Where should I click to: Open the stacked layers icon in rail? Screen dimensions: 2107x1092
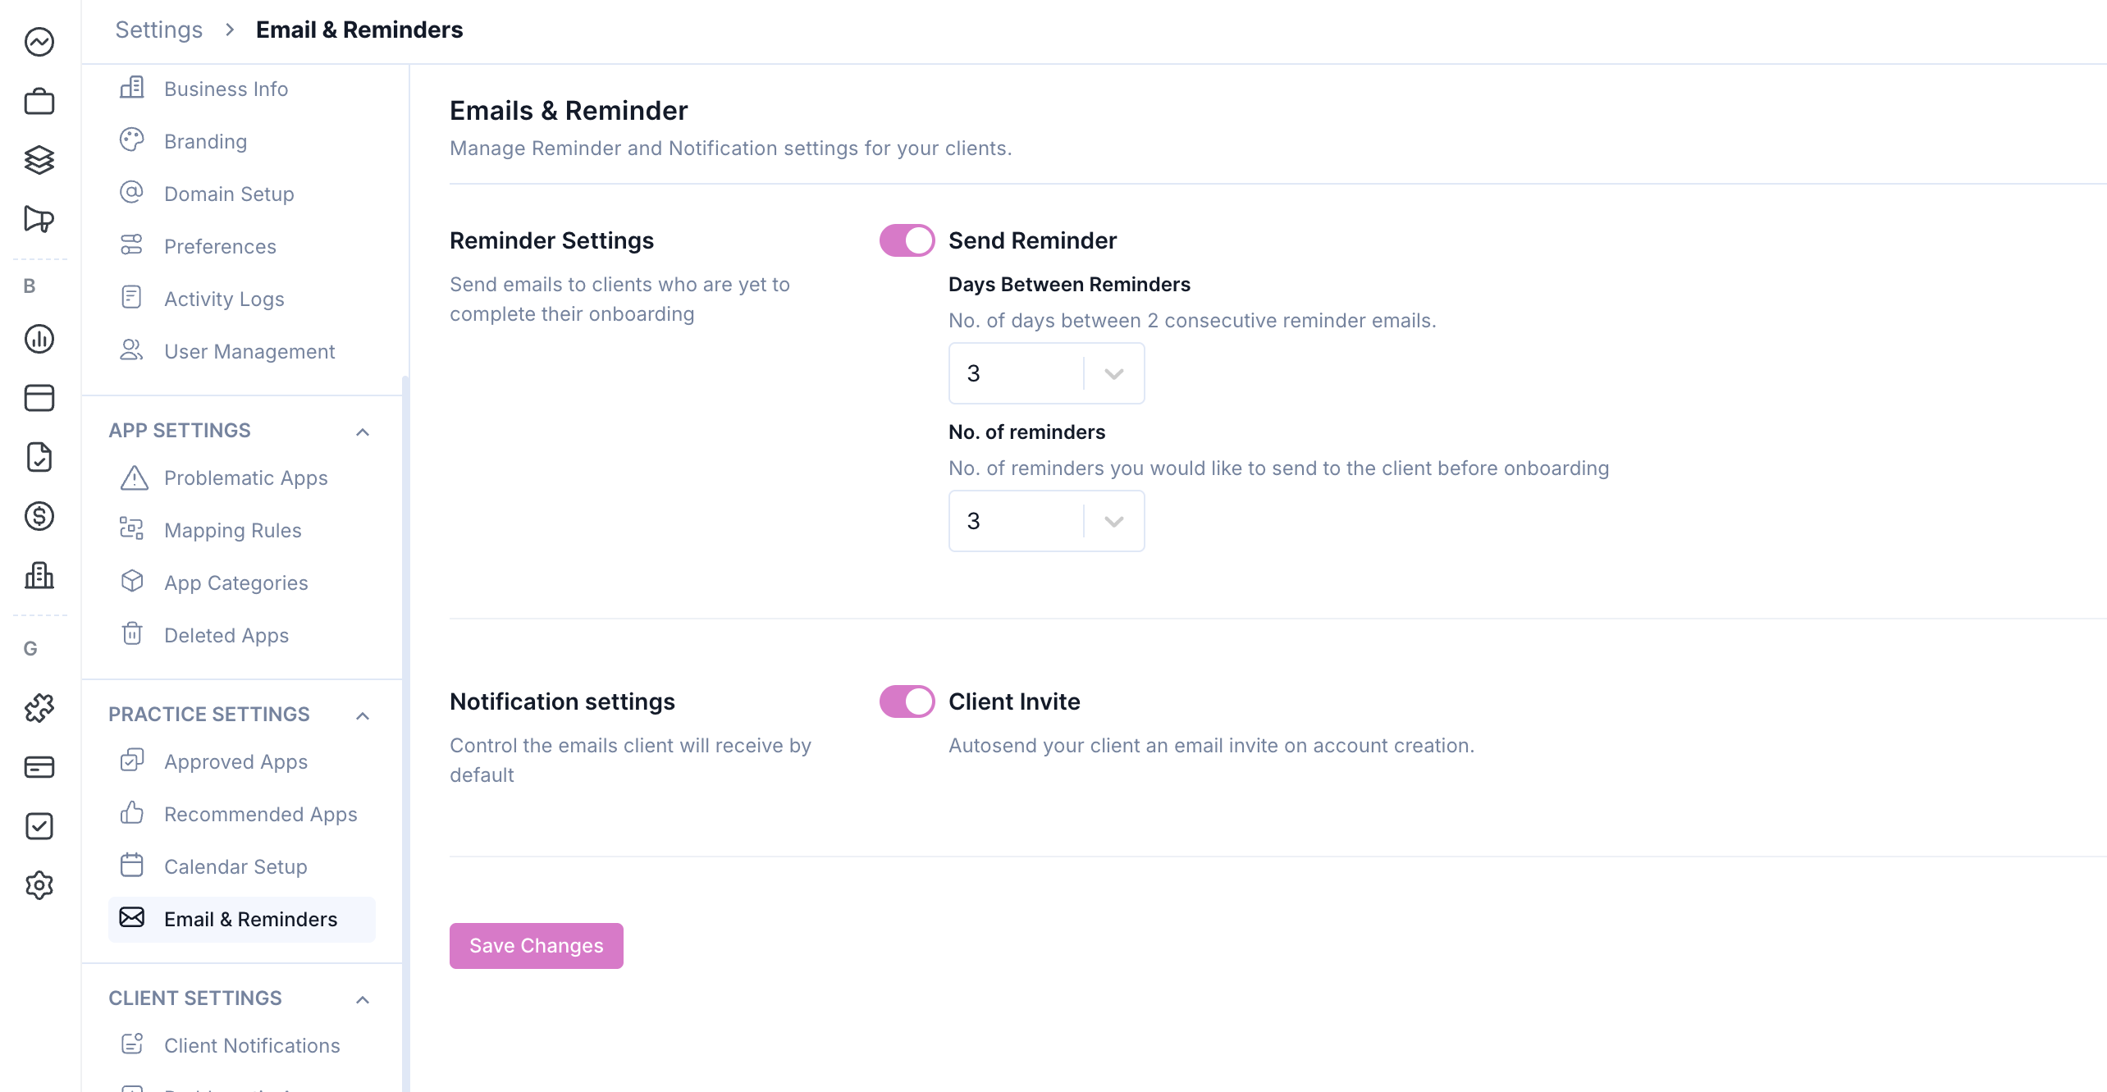click(39, 160)
